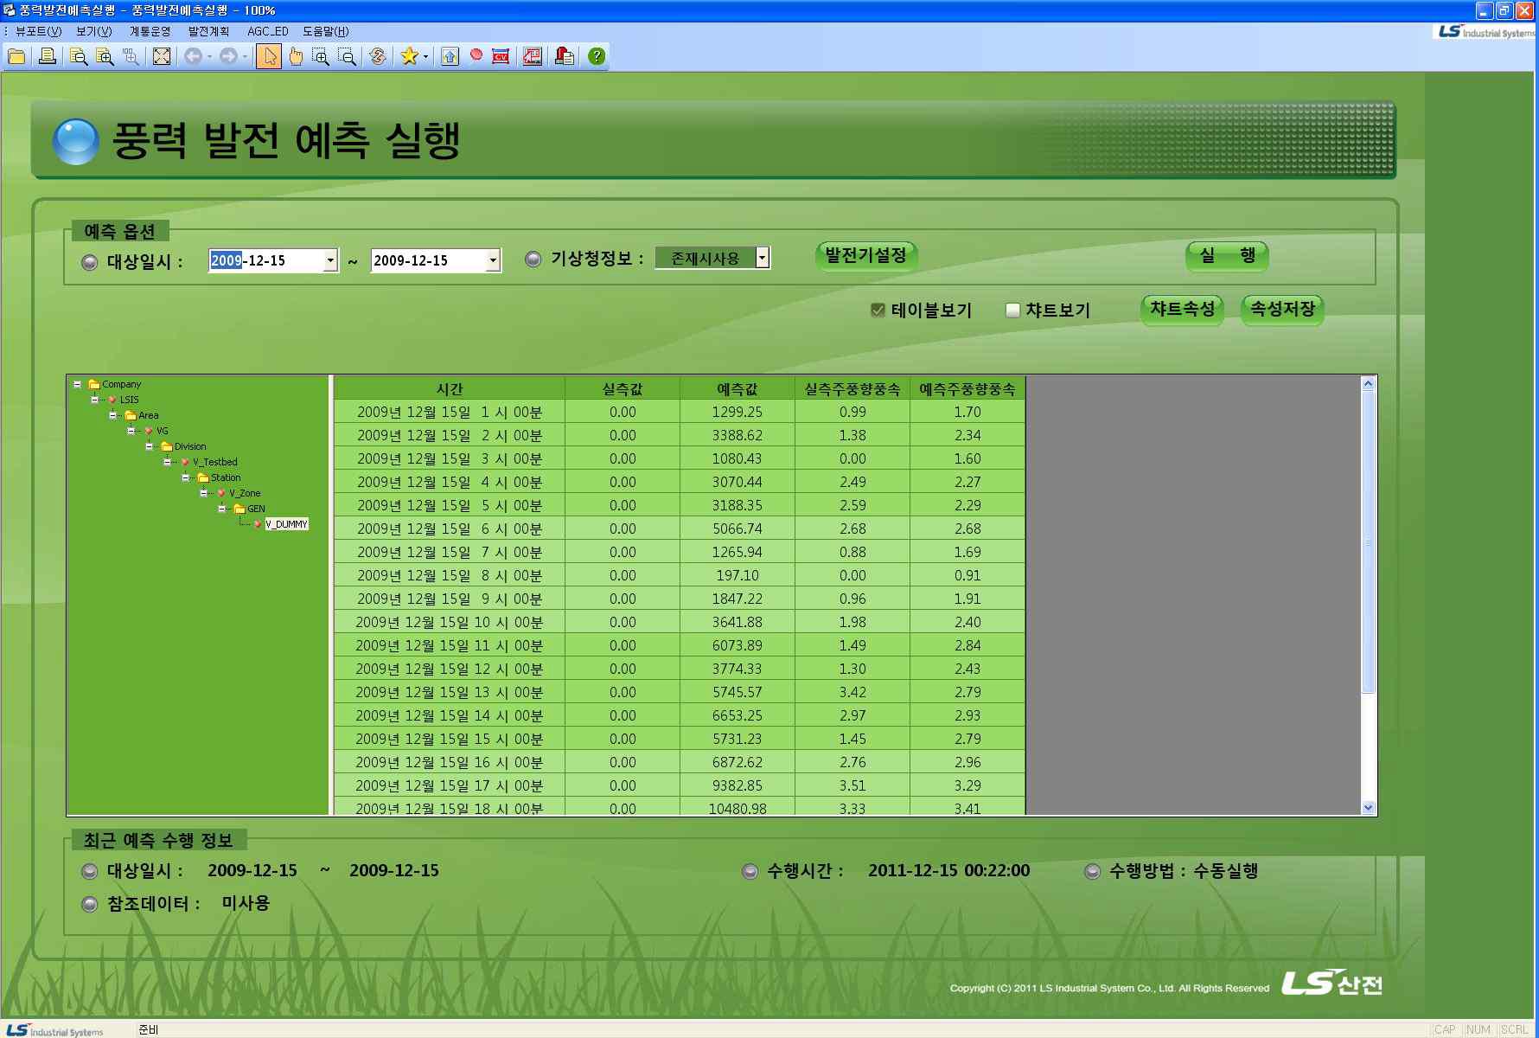Viewport: 1539px width, 1038px height.
Task: Click the 실 행 run button
Action: (x=1227, y=255)
